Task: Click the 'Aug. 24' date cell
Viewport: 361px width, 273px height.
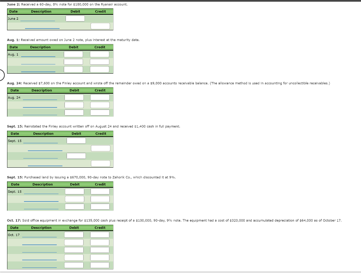Action: [14, 98]
